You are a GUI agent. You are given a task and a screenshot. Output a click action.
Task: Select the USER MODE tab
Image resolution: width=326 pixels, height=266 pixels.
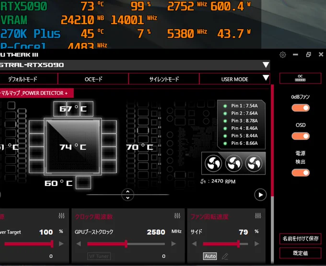pos(234,79)
